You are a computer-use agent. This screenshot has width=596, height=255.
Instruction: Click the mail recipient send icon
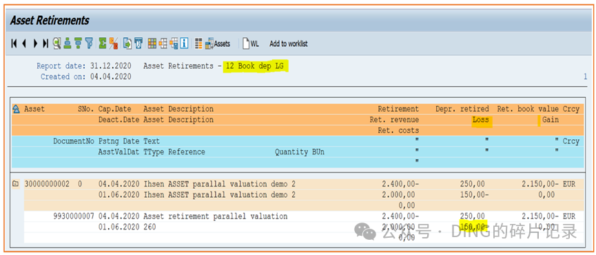[138, 43]
